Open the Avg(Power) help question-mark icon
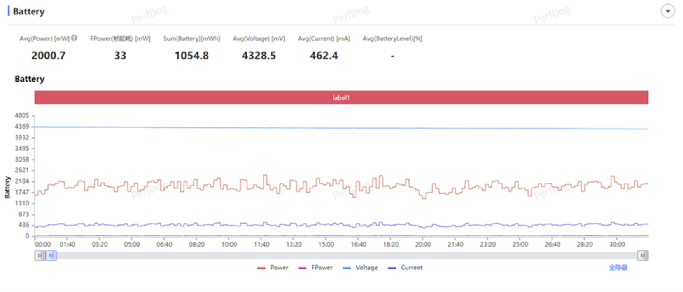This screenshot has width=683, height=292. pyautogui.click(x=74, y=38)
